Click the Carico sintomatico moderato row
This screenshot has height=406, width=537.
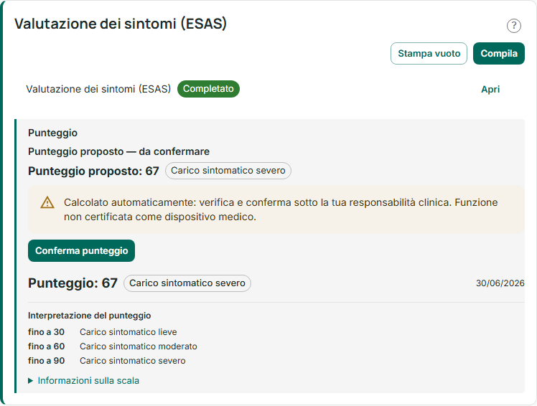pyautogui.click(x=139, y=346)
